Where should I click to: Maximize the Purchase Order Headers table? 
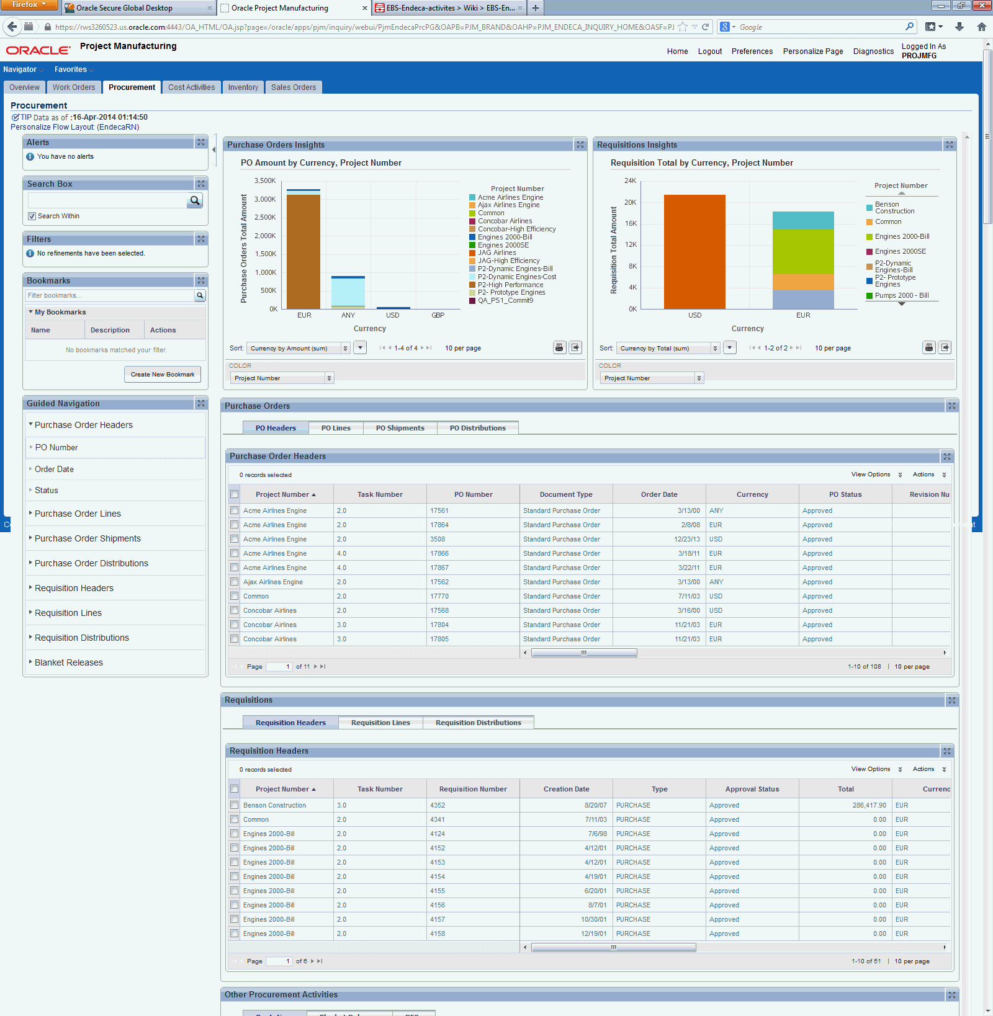click(947, 457)
